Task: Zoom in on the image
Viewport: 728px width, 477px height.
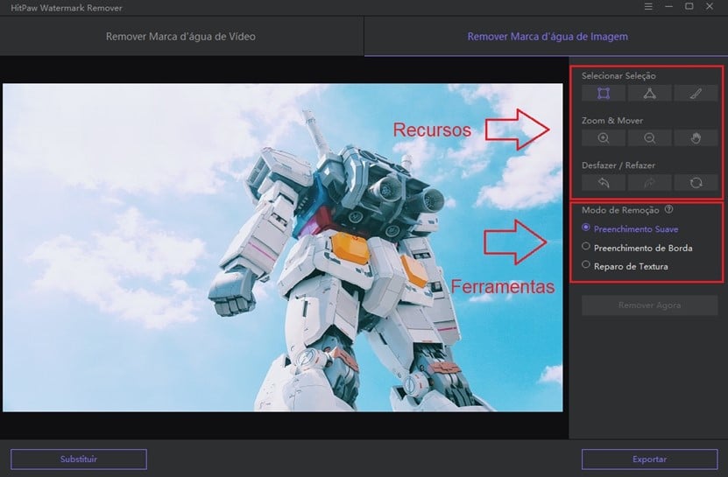Action: coord(604,138)
